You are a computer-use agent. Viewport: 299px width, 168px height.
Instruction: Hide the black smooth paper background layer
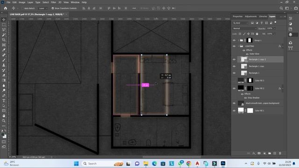[234, 103]
